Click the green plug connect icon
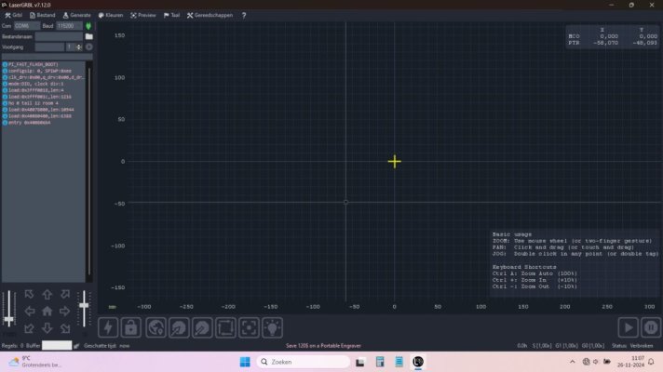 pos(88,26)
